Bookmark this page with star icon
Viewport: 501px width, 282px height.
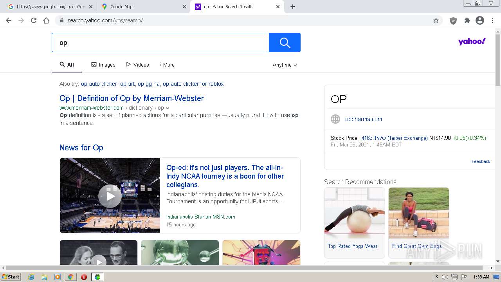436,20
